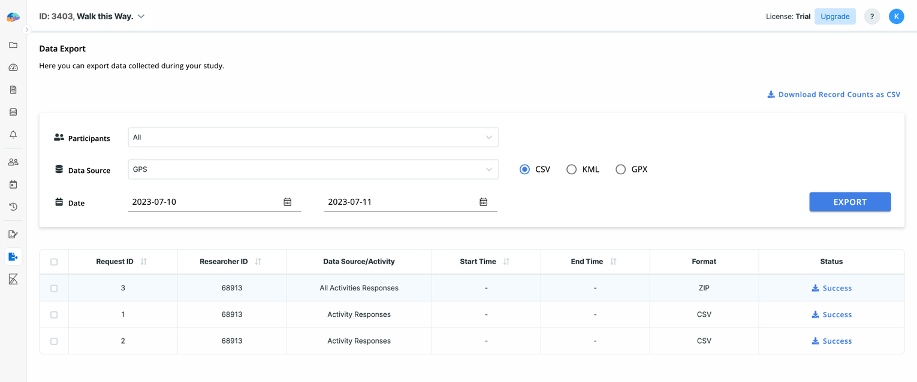The width and height of the screenshot is (917, 382).
Task: Open notifications via the bell icon
Action: (x=13, y=135)
